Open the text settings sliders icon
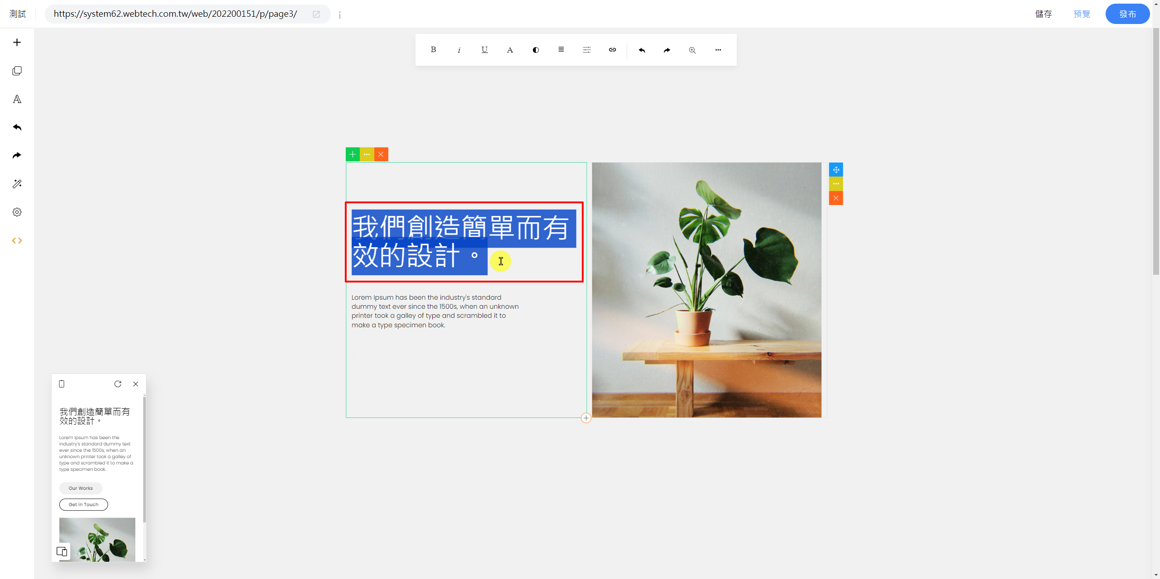This screenshot has width=1160, height=579. (x=587, y=50)
